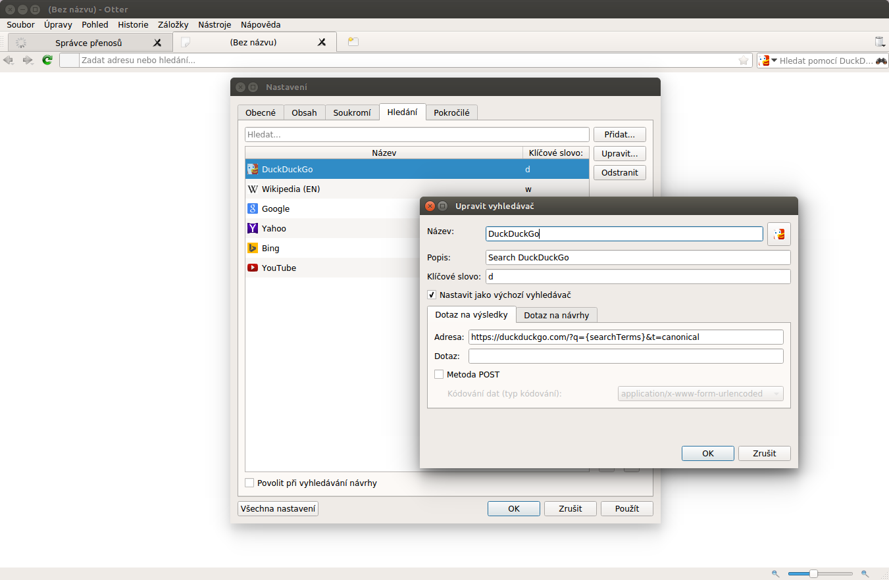The width and height of the screenshot is (889, 580).
Task: Click the Upravit... button
Action: coord(620,153)
